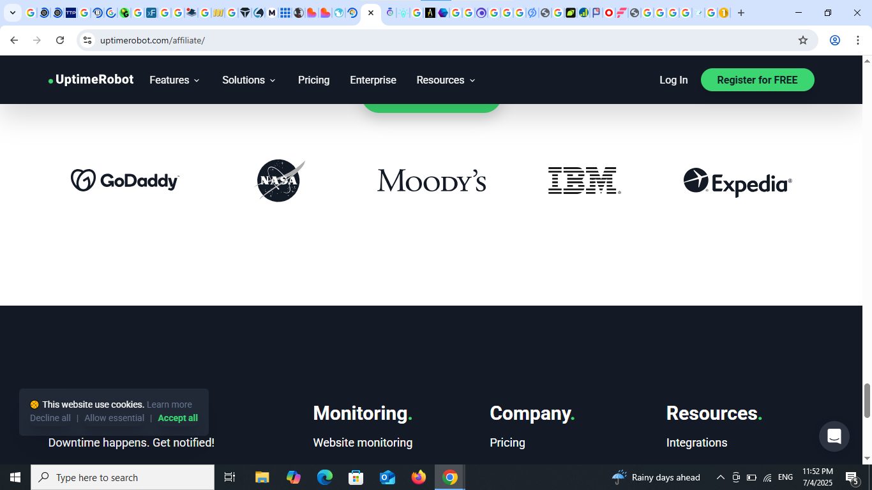
Task: Switch to the yellow 101 tab
Action: tap(218, 13)
